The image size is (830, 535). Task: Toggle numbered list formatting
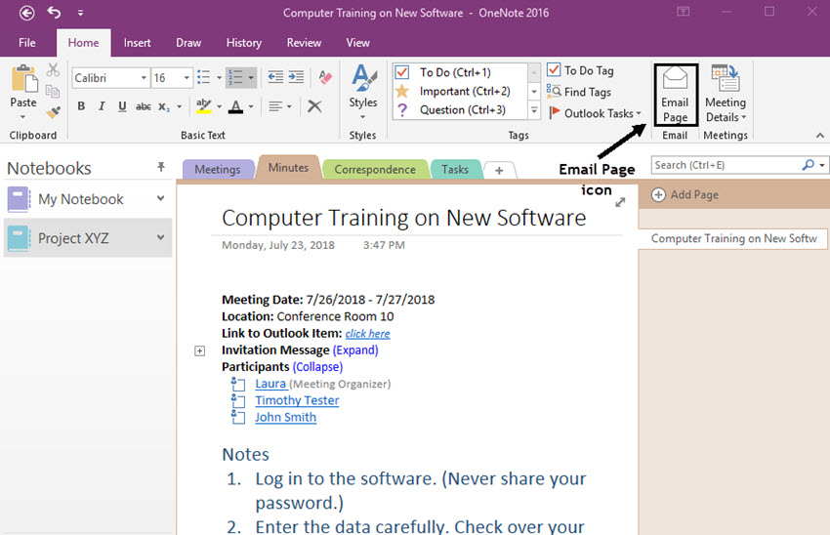tap(235, 78)
